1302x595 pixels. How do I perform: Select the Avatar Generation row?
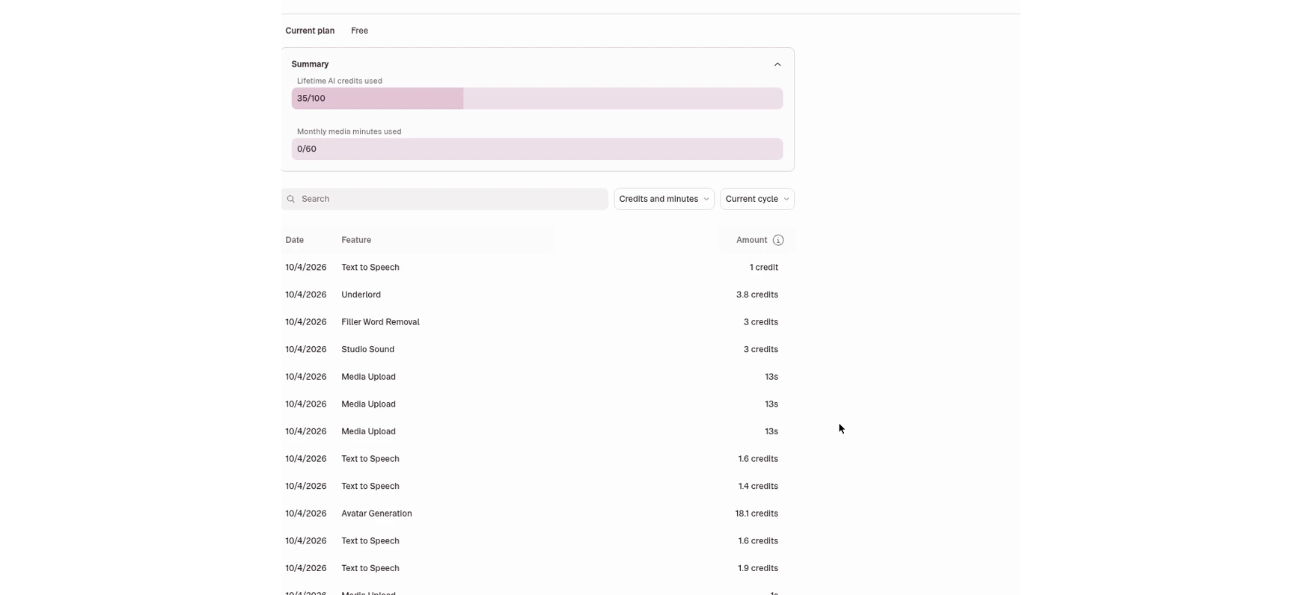[537, 514]
